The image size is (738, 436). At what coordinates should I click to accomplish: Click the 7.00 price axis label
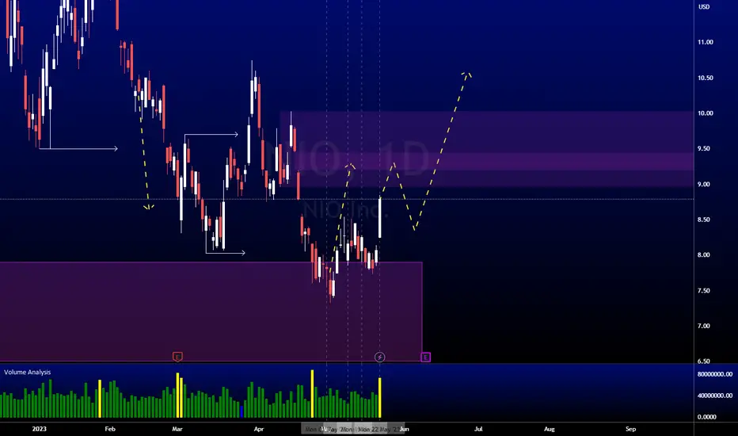(x=704, y=326)
